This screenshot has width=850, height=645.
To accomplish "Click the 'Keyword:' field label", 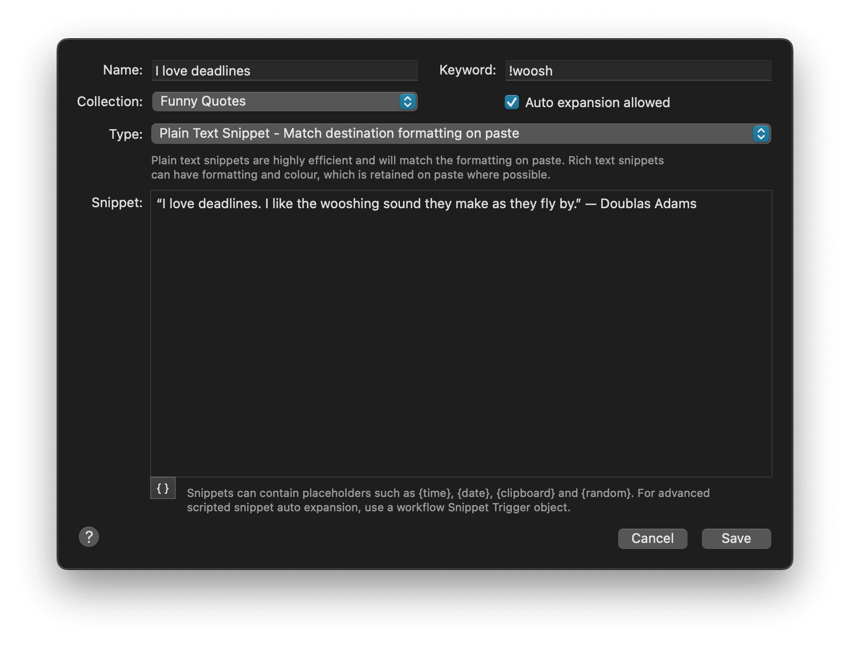I will click(x=467, y=70).
